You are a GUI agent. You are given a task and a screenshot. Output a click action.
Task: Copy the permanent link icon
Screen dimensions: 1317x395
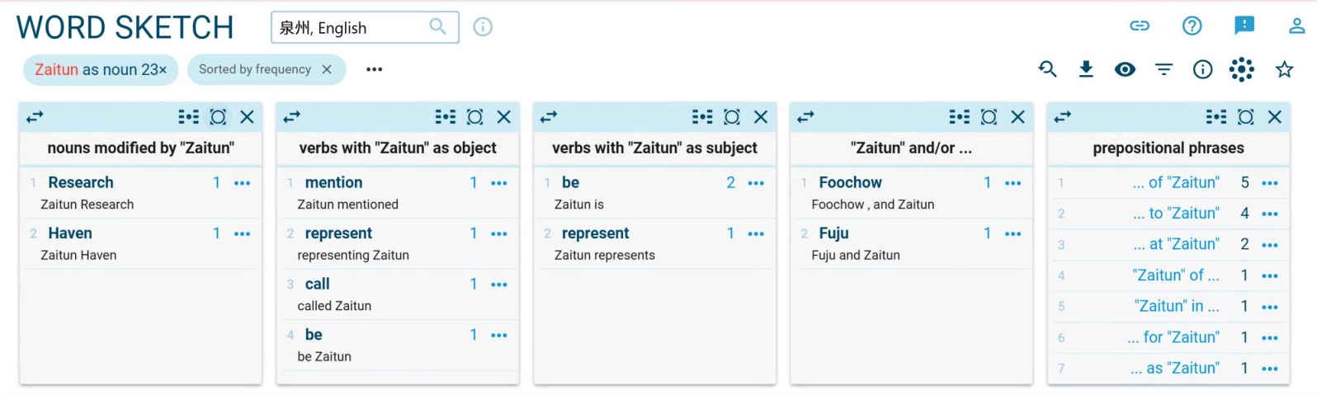coord(1140,26)
